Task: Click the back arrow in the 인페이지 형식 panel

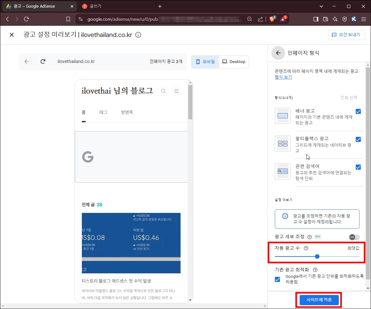Action: pos(278,53)
